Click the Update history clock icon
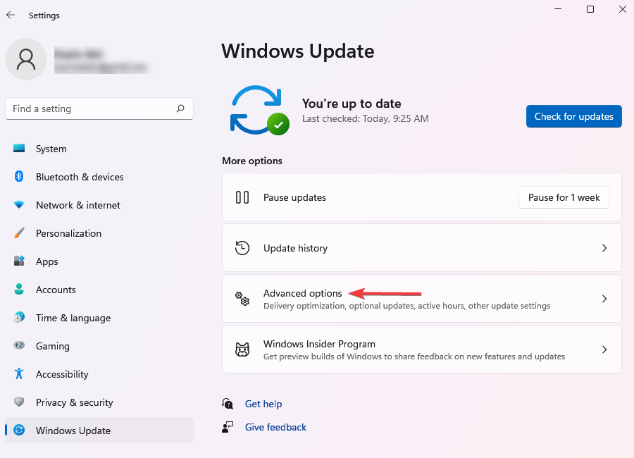Screen dimensions: 634x458 click(242, 248)
